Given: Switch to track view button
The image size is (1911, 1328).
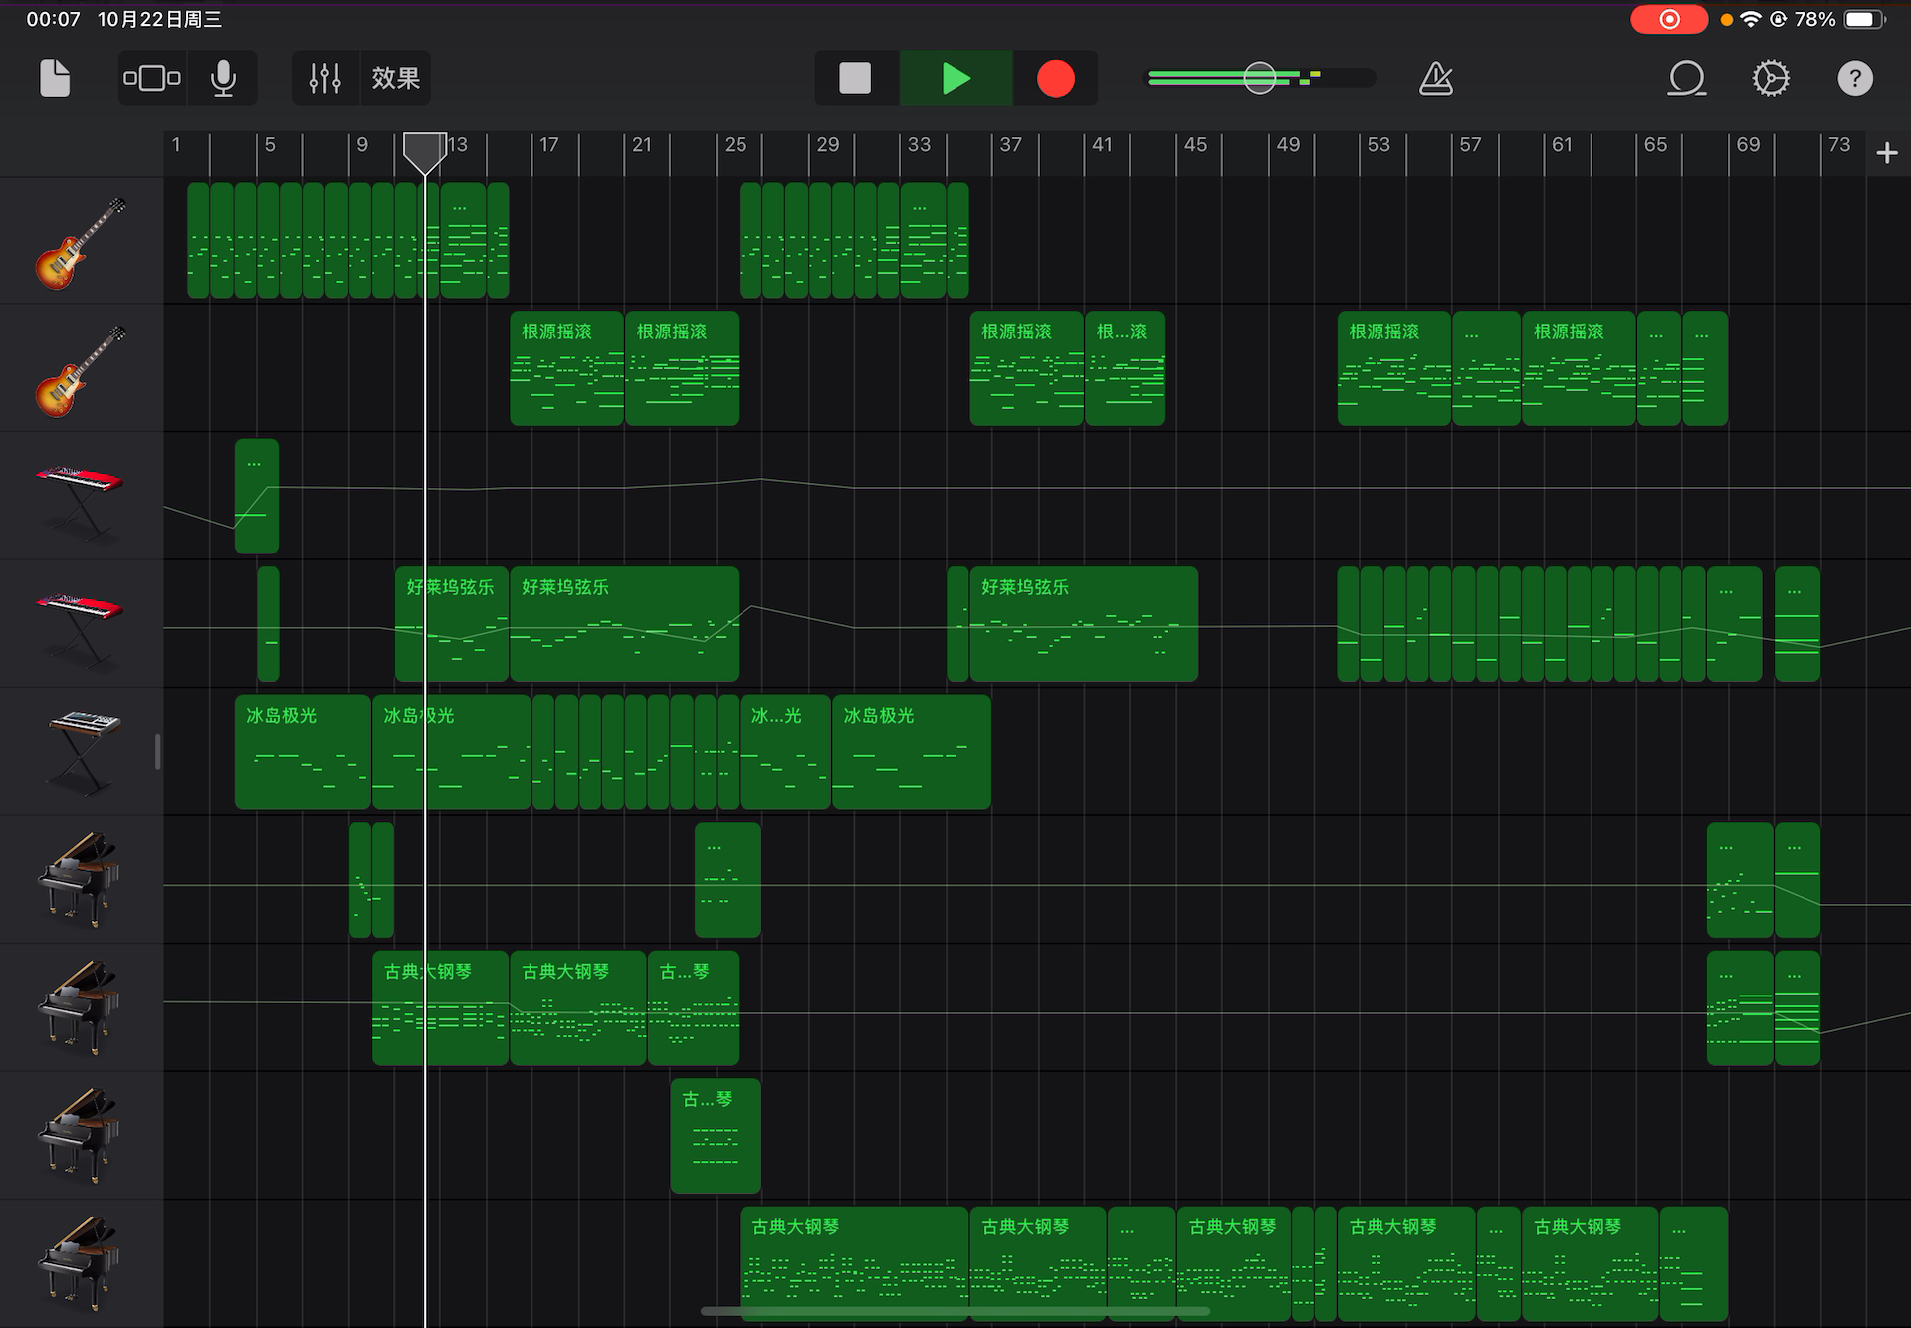Looking at the screenshot, I should click(x=152, y=78).
